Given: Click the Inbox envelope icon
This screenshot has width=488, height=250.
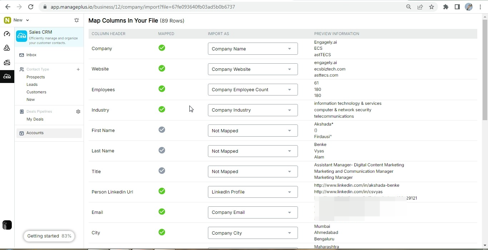Looking at the screenshot, I should (x=21, y=55).
